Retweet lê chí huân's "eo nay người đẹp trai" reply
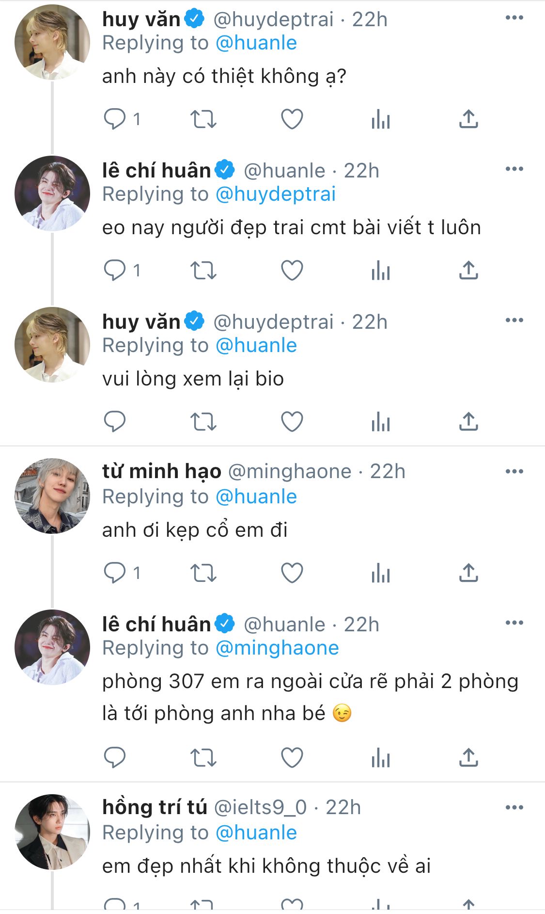The width and height of the screenshot is (545, 914). click(x=203, y=270)
